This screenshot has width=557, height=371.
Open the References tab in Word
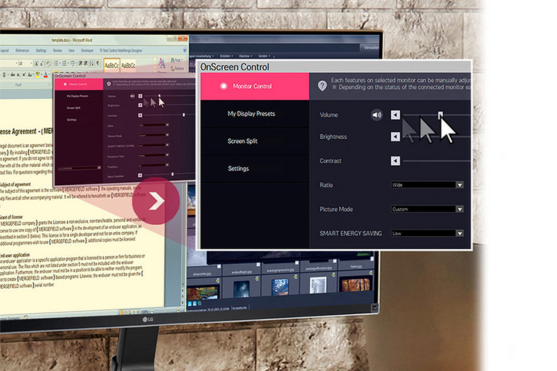(x=22, y=50)
